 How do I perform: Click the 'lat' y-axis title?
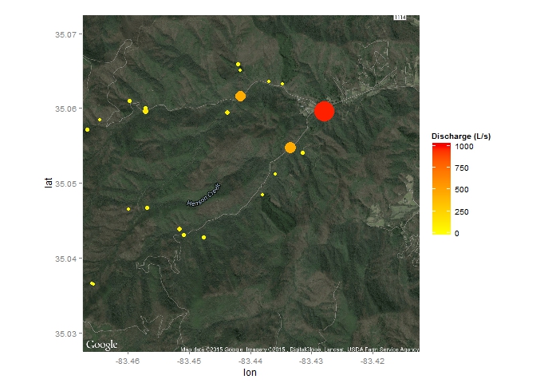[x=49, y=183]
